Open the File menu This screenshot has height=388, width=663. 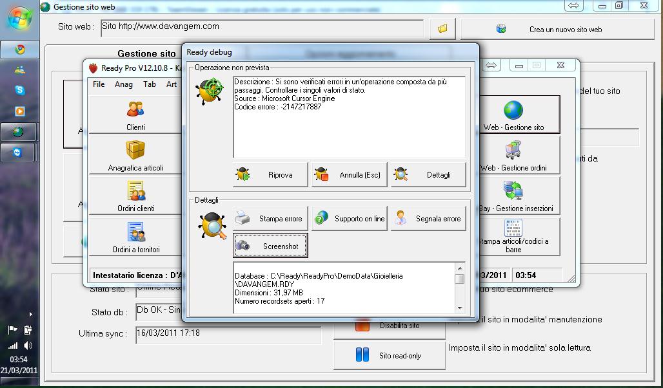pos(99,84)
